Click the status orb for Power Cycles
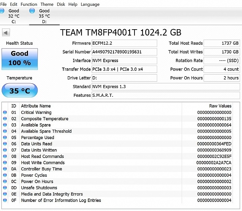The height and width of the screenshot is (211, 242). tap(5, 175)
